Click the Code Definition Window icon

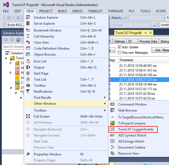(28, 48)
